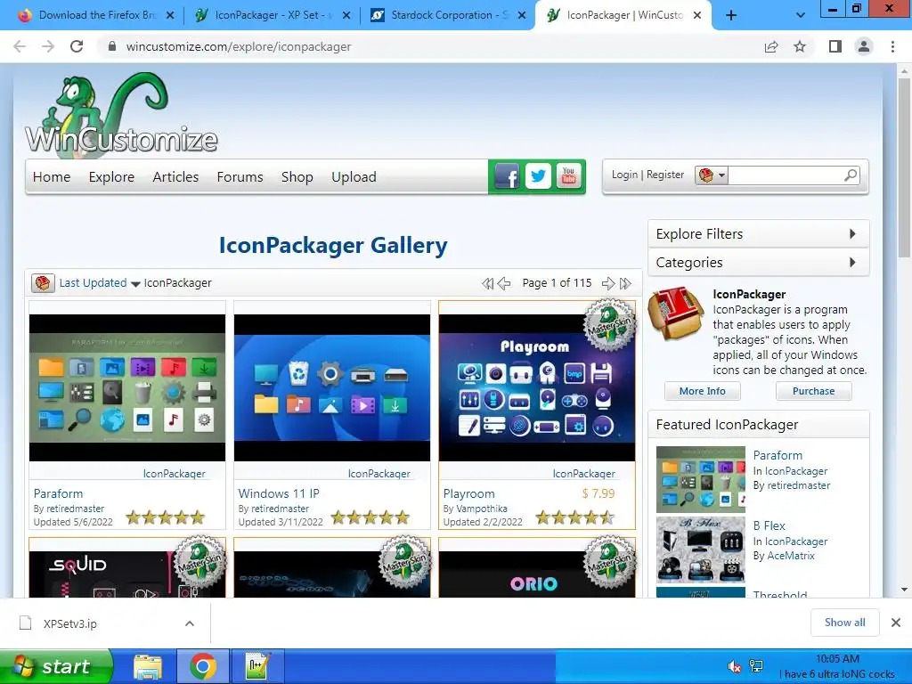Open the featured B Flex link

pyautogui.click(x=769, y=525)
